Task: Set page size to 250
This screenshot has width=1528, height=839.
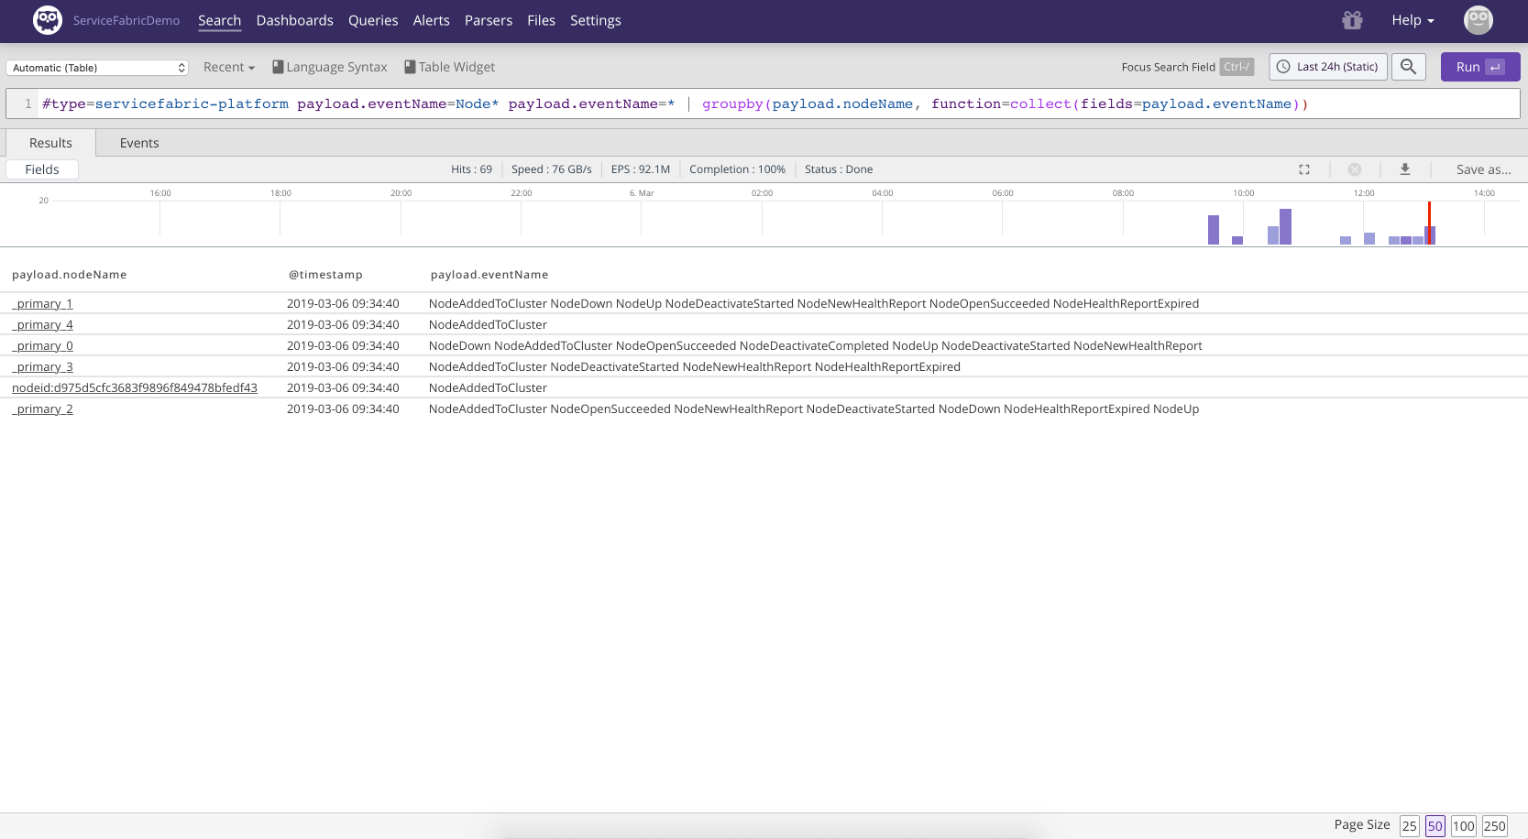Action: point(1494,826)
